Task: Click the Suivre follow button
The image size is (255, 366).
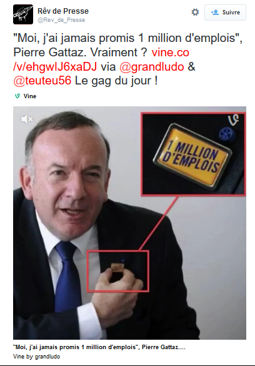Action: pyautogui.click(x=225, y=13)
